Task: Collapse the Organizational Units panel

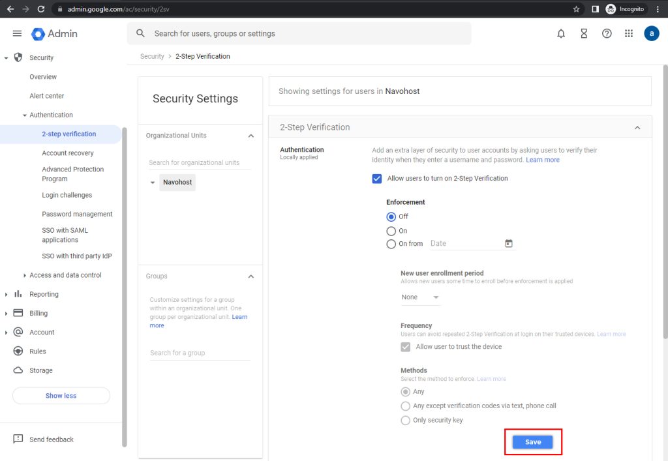Action: click(x=250, y=136)
